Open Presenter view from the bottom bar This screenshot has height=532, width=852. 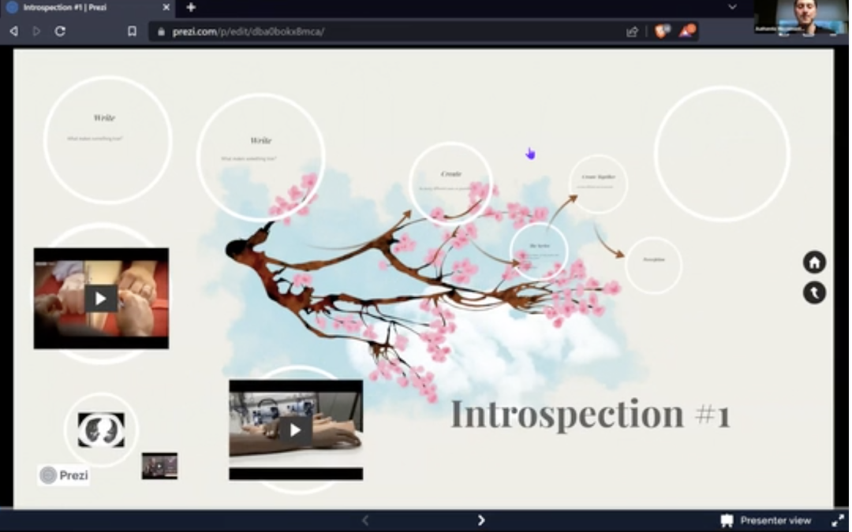[x=765, y=520]
